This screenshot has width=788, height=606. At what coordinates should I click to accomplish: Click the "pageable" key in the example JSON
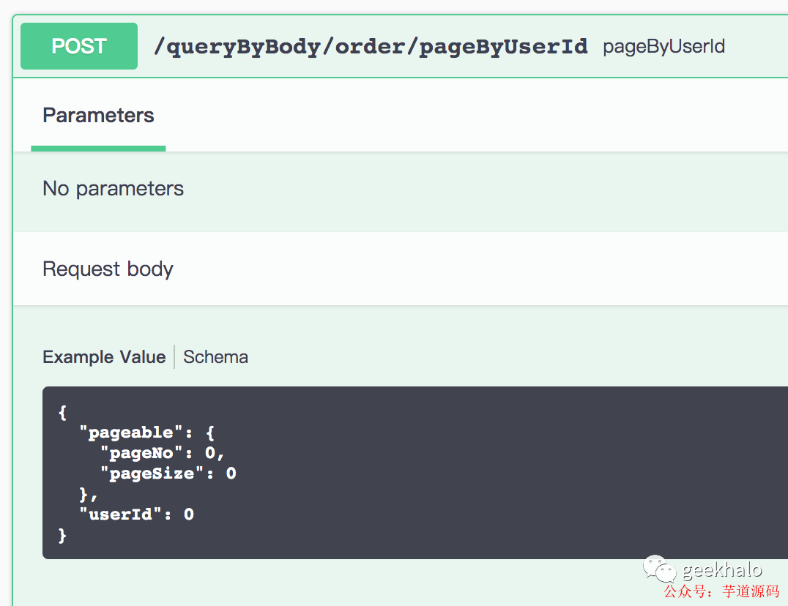[130, 433]
